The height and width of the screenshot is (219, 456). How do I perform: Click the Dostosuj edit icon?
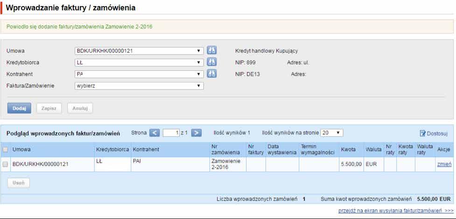click(x=423, y=133)
